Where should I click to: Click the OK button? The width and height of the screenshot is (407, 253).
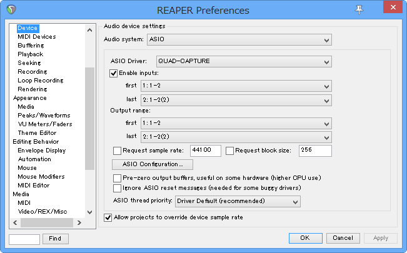coord(306,238)
